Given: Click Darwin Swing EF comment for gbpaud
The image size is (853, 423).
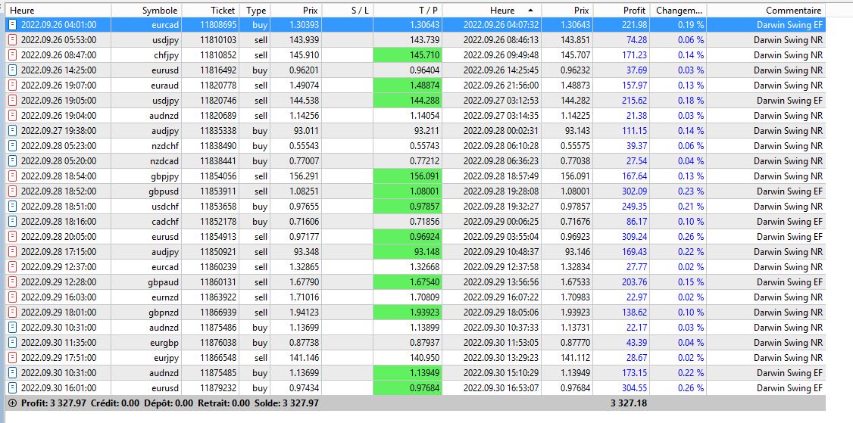Looking at the screenshot, I should tap(789, 282).
